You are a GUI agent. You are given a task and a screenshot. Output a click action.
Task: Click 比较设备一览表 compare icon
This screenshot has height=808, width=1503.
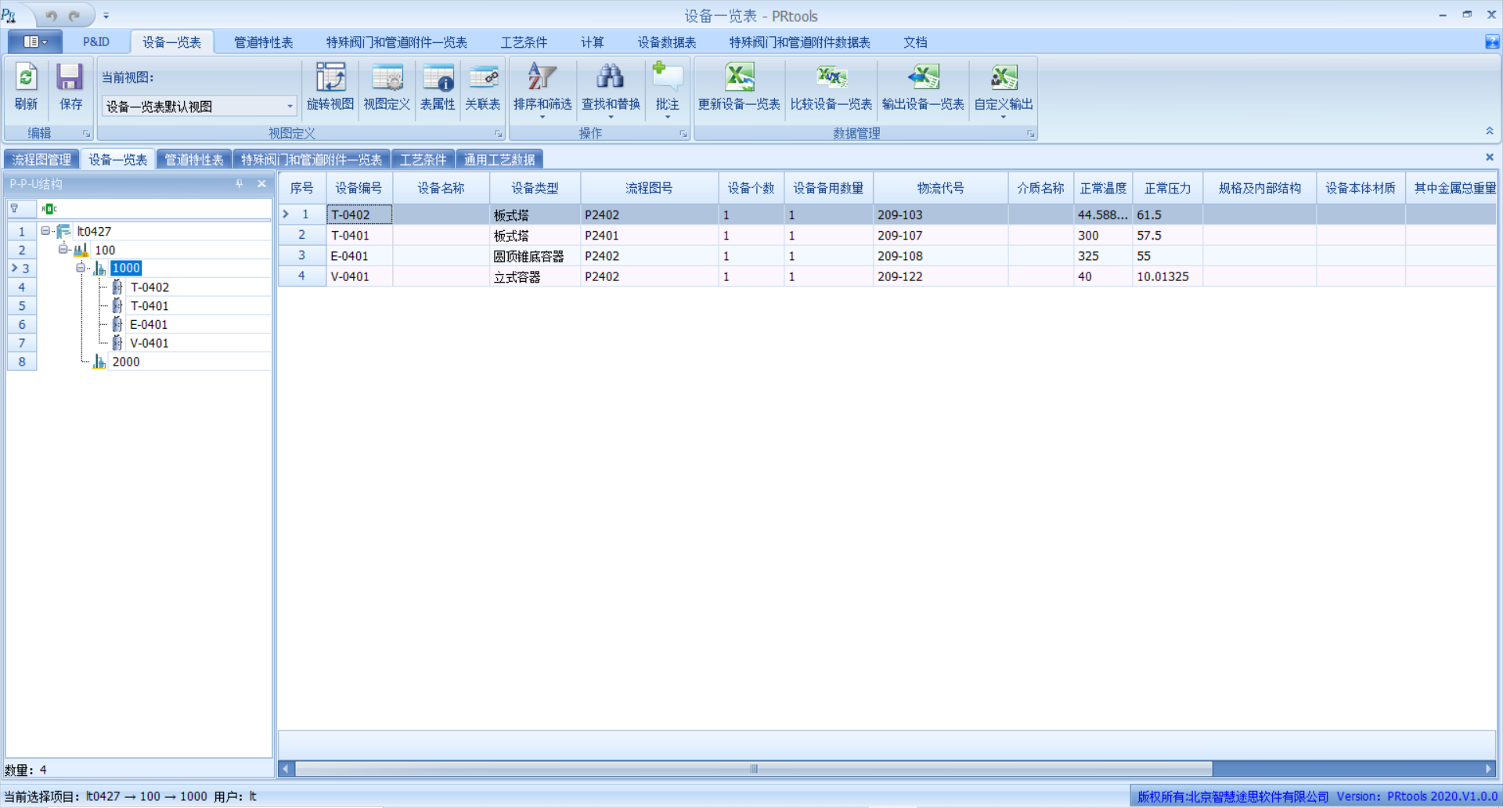click(831, 78)
